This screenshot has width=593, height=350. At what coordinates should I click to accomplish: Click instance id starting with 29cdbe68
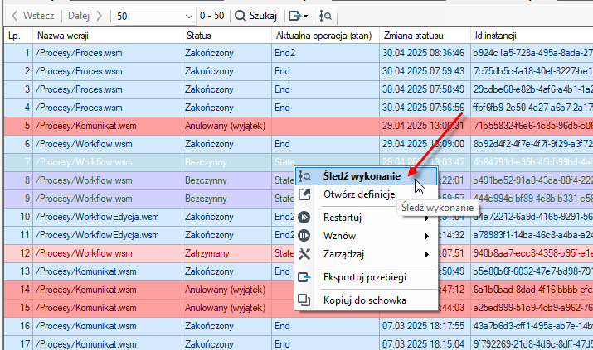532,89
